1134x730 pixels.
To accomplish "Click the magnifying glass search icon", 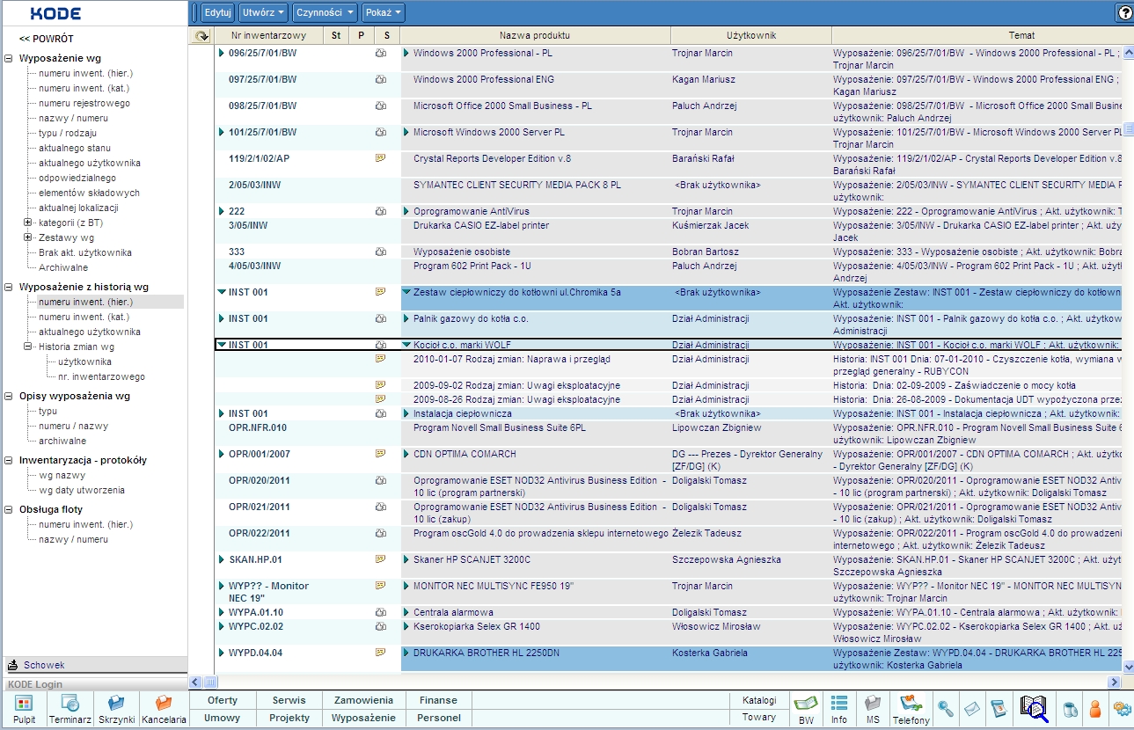I will pyautogui.click(x=946, y=708).
